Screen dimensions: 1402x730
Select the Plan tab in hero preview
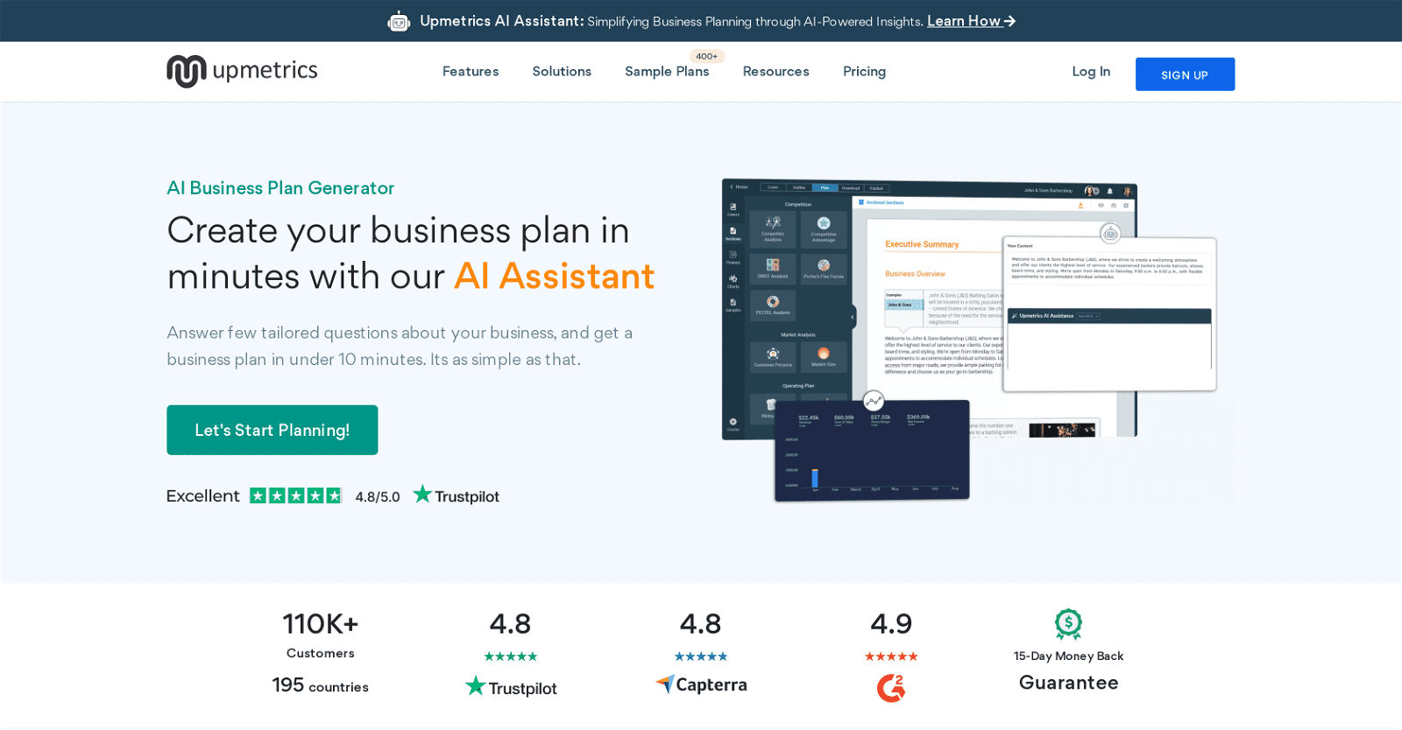(825, 187)
